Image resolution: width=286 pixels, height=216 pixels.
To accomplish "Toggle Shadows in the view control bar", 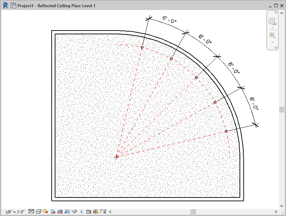I will click(53, 212).
